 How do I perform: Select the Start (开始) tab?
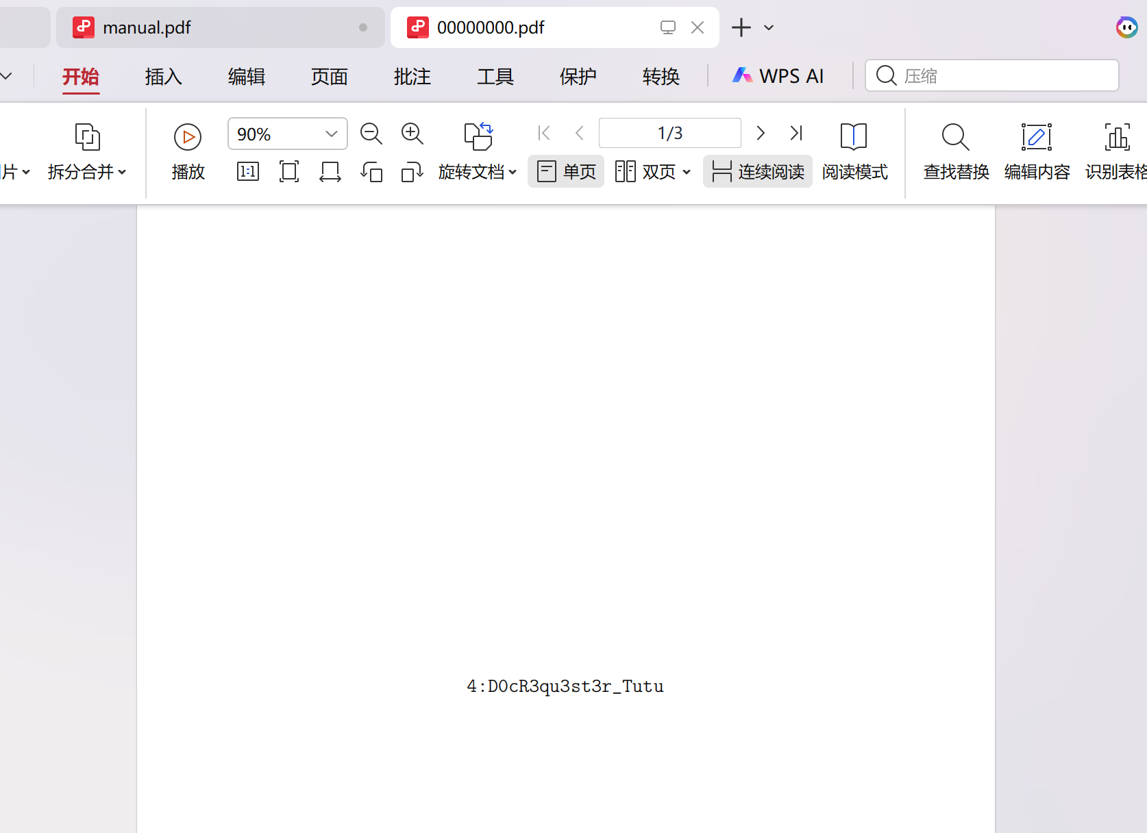pyautogui.click(x=81, y=76)
